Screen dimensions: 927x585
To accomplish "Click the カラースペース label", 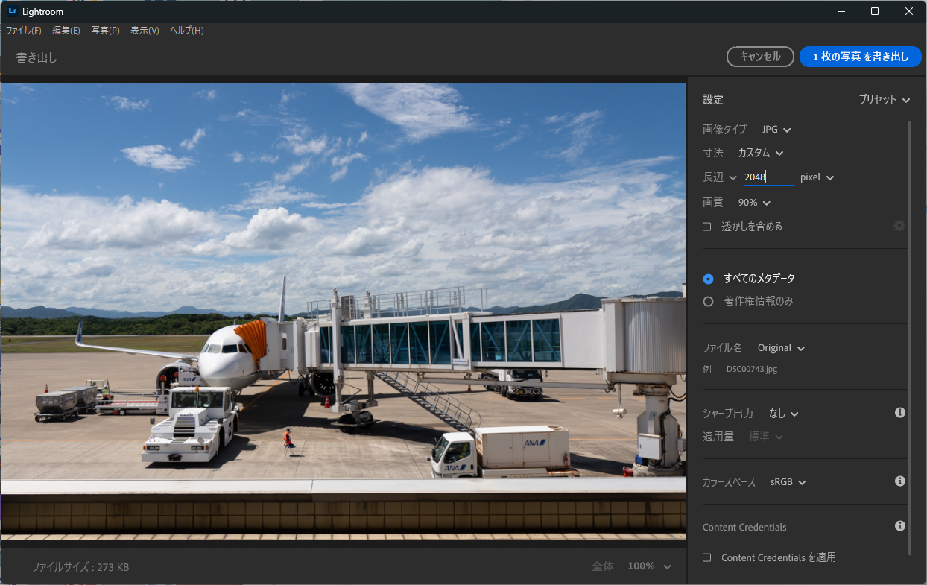I will point(729,482).
